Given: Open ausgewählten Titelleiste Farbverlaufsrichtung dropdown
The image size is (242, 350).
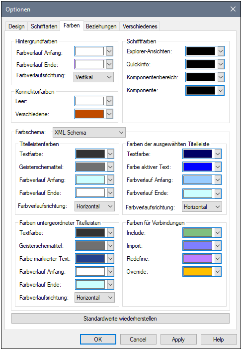Looking at the screenshot, I should 202,207.
